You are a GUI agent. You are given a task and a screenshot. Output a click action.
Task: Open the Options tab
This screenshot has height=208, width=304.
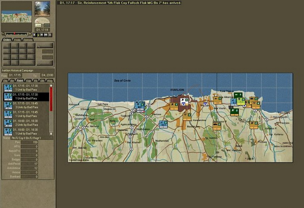pos(28,40)
